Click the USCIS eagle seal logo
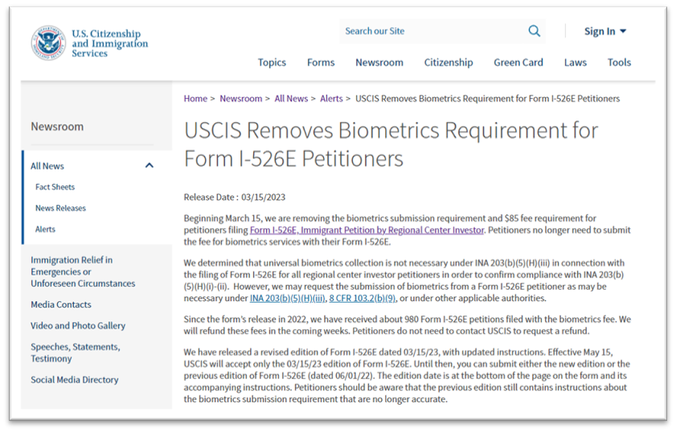 click(x=48, y=43)
